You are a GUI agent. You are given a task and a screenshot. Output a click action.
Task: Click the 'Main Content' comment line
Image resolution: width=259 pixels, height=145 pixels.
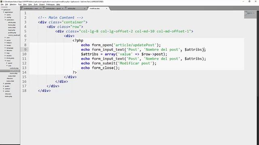pyautogui.click(x=60, y=18)
